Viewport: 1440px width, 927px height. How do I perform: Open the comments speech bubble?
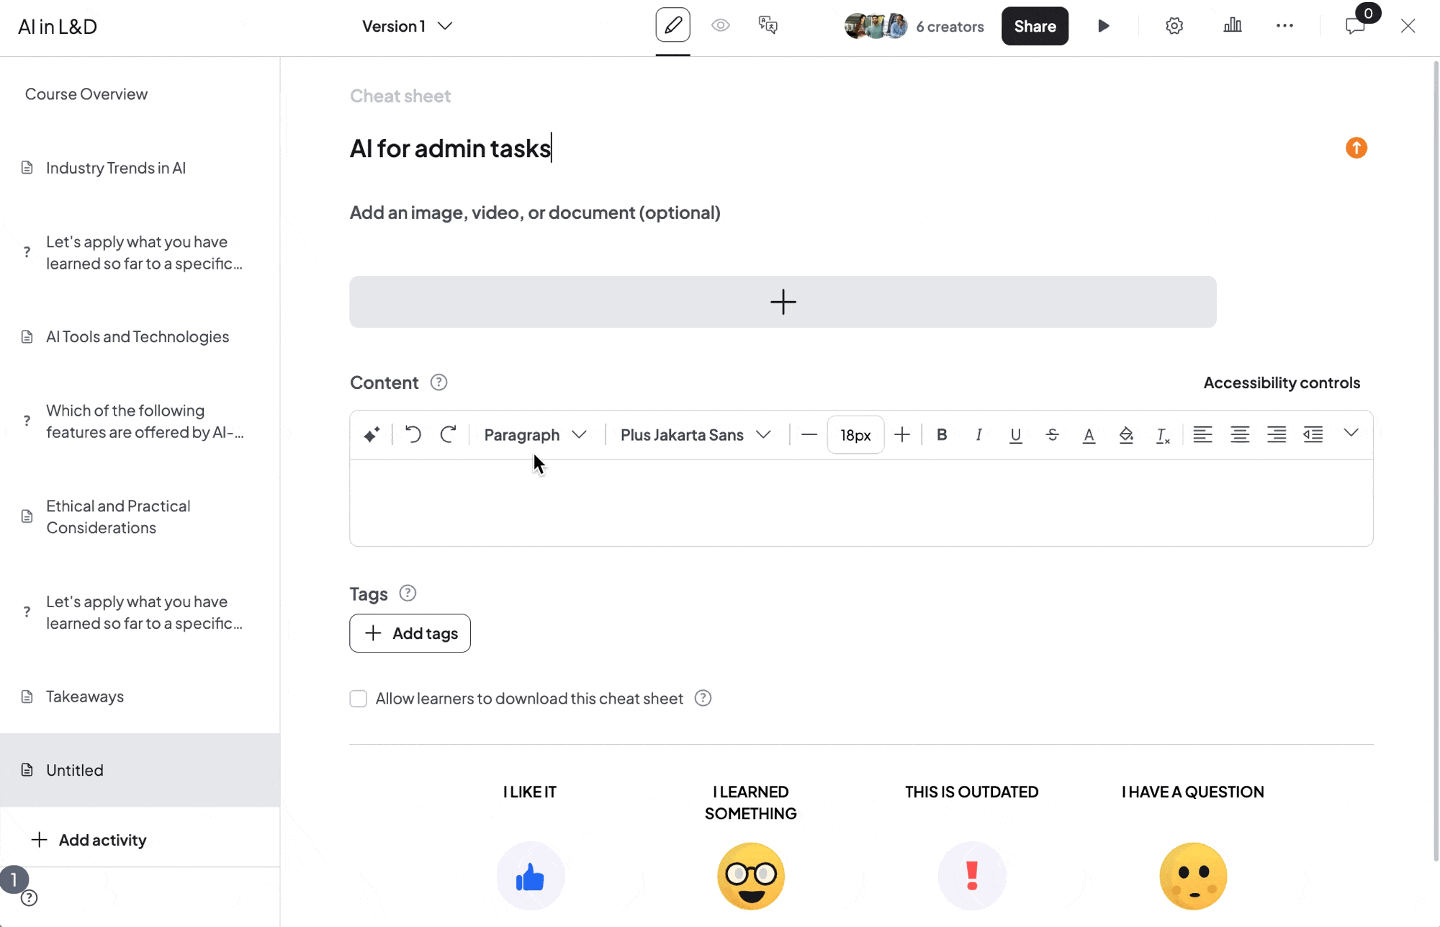1355,27
